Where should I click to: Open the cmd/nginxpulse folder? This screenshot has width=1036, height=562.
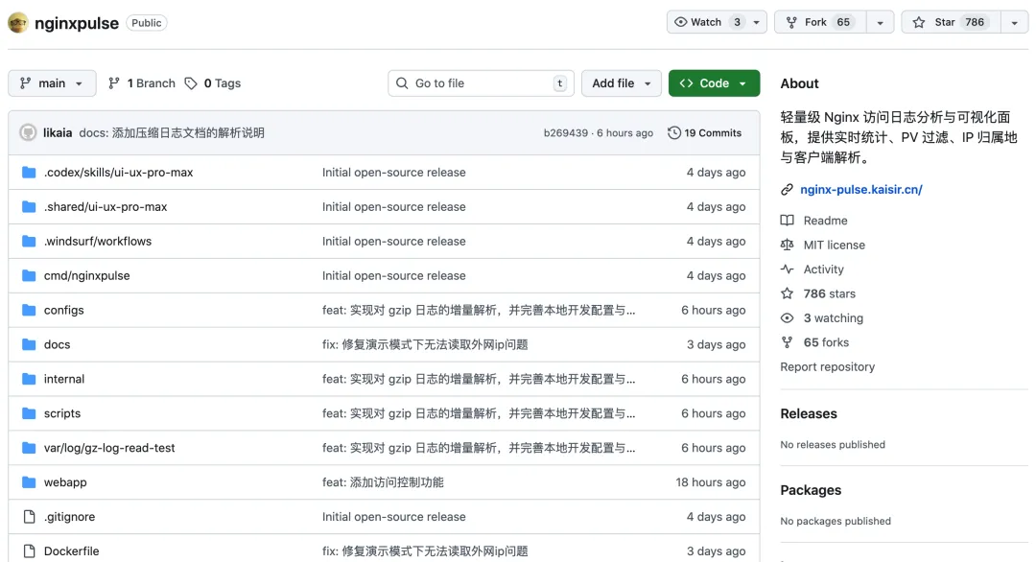click(x=86, y=276)
